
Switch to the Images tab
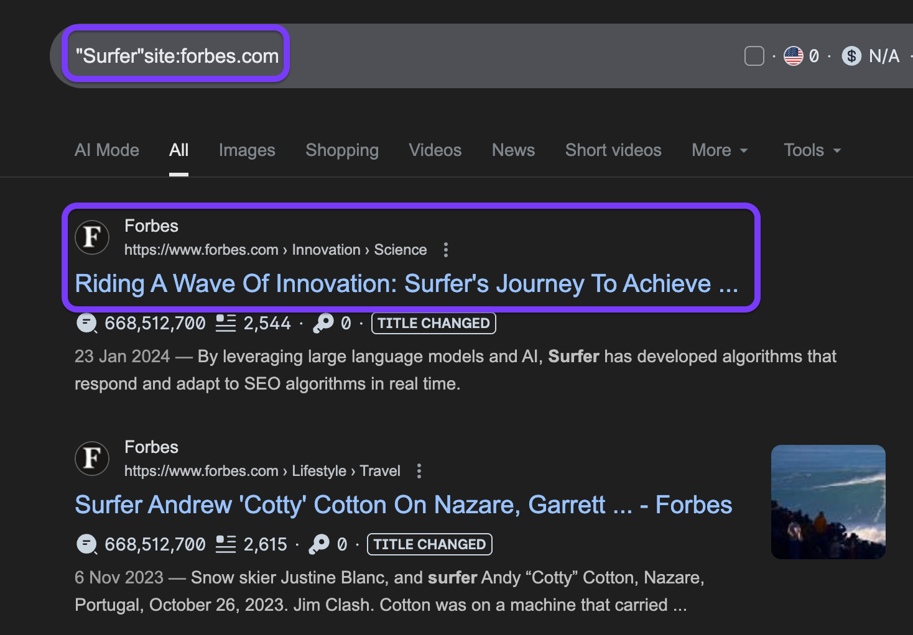(x=247, y=150)
